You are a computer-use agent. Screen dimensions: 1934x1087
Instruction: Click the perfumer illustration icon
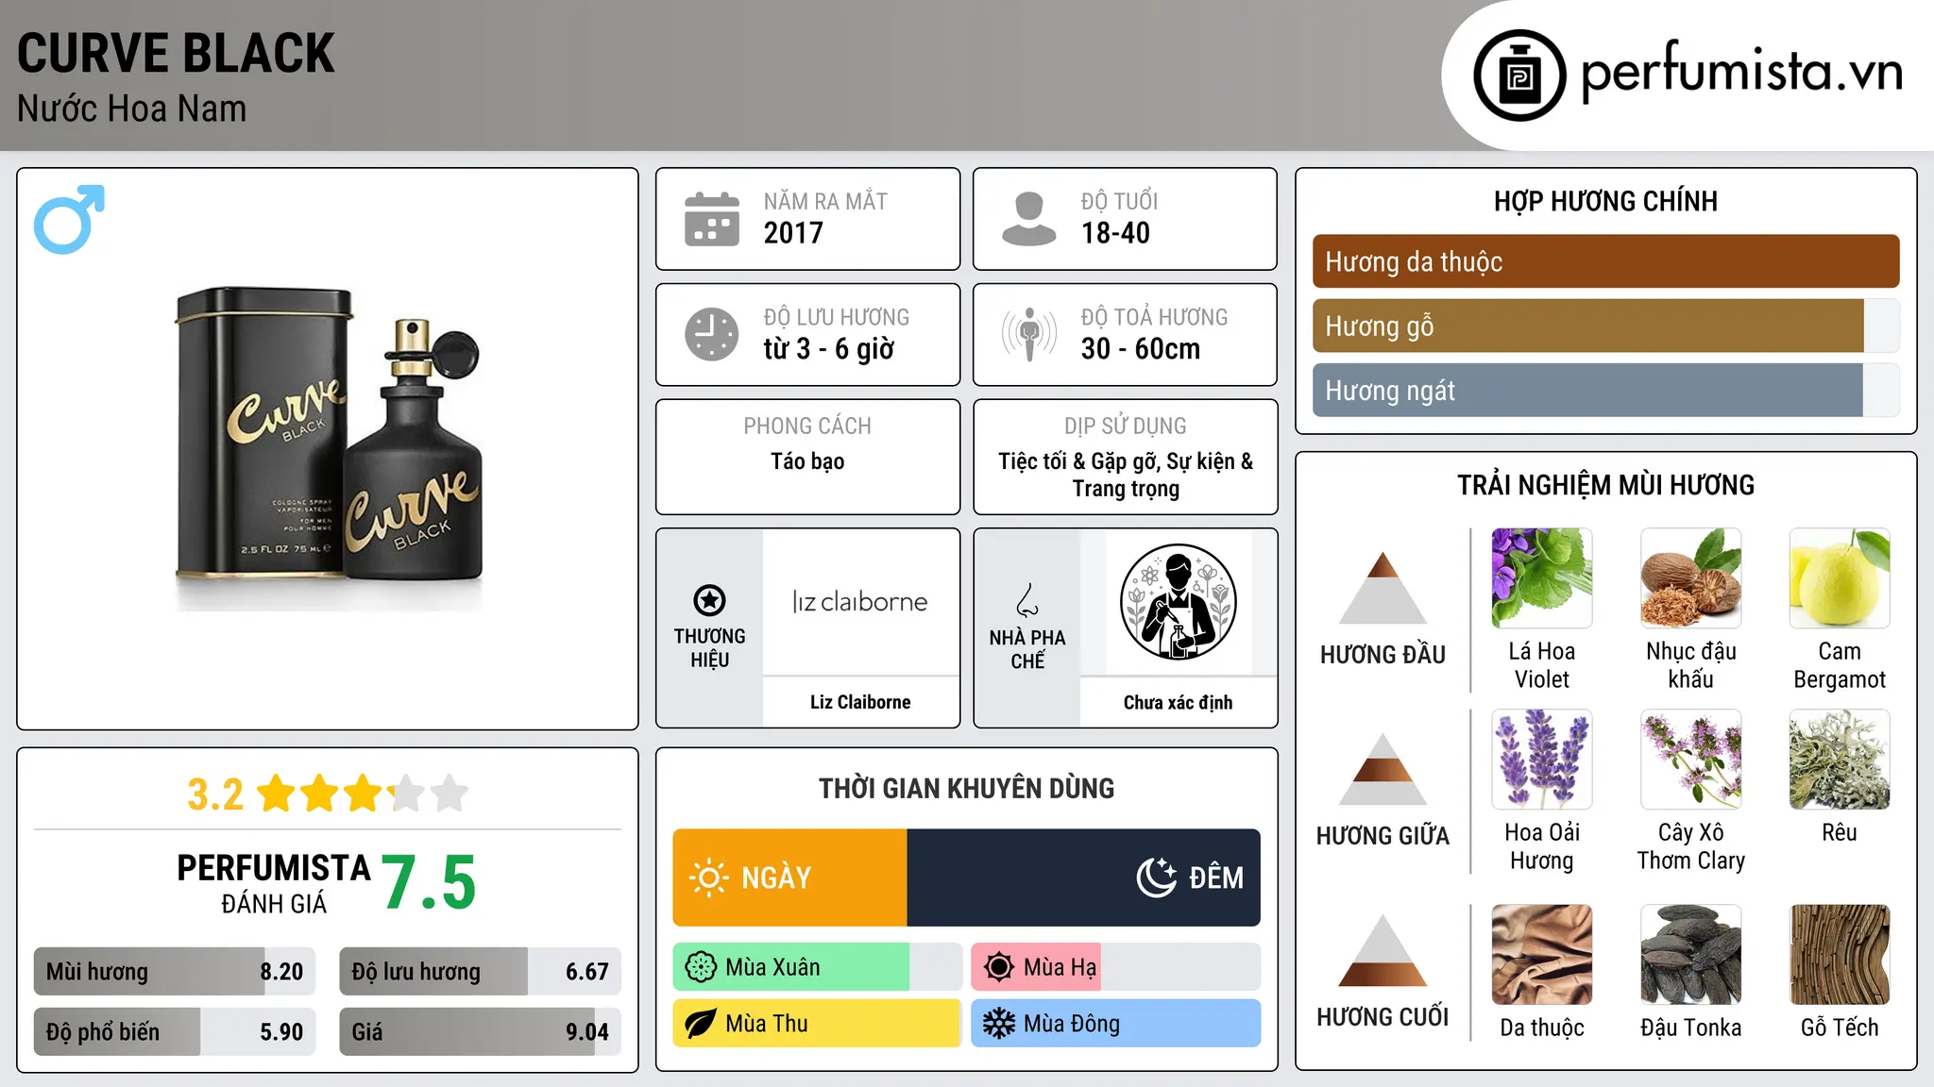coord(1178,602)
